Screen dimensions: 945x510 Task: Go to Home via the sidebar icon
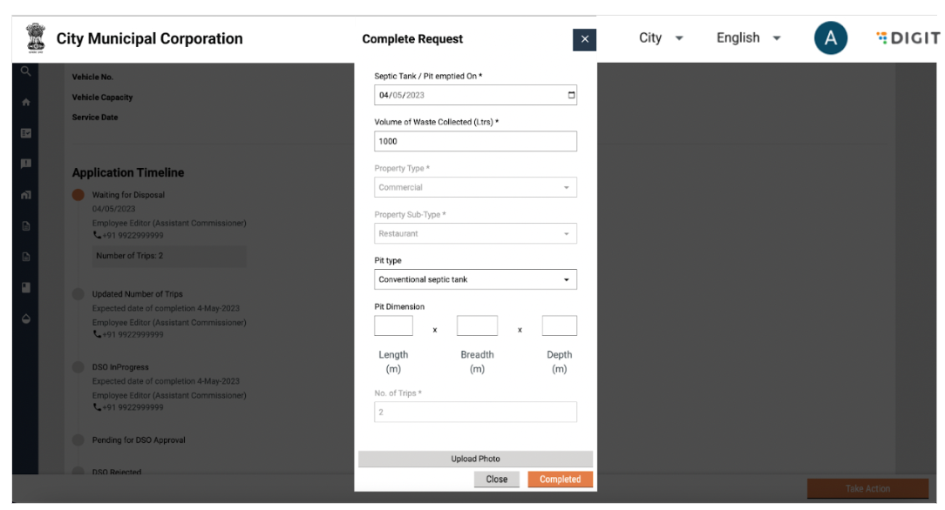(26, 102)
